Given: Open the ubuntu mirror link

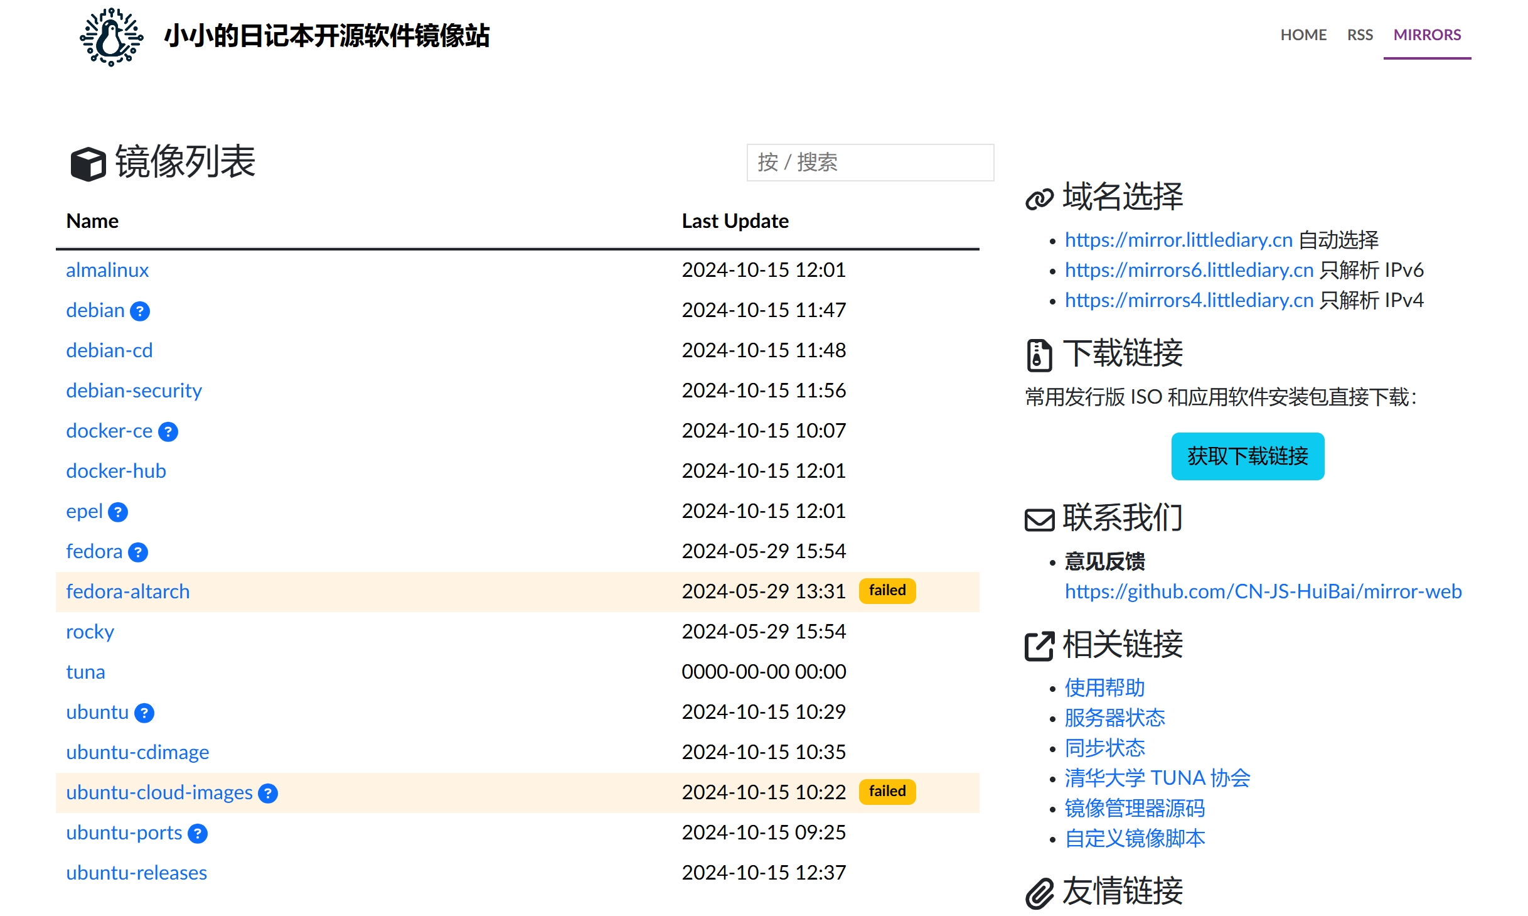Looking at the screenshot, I should tap(97, 712).
